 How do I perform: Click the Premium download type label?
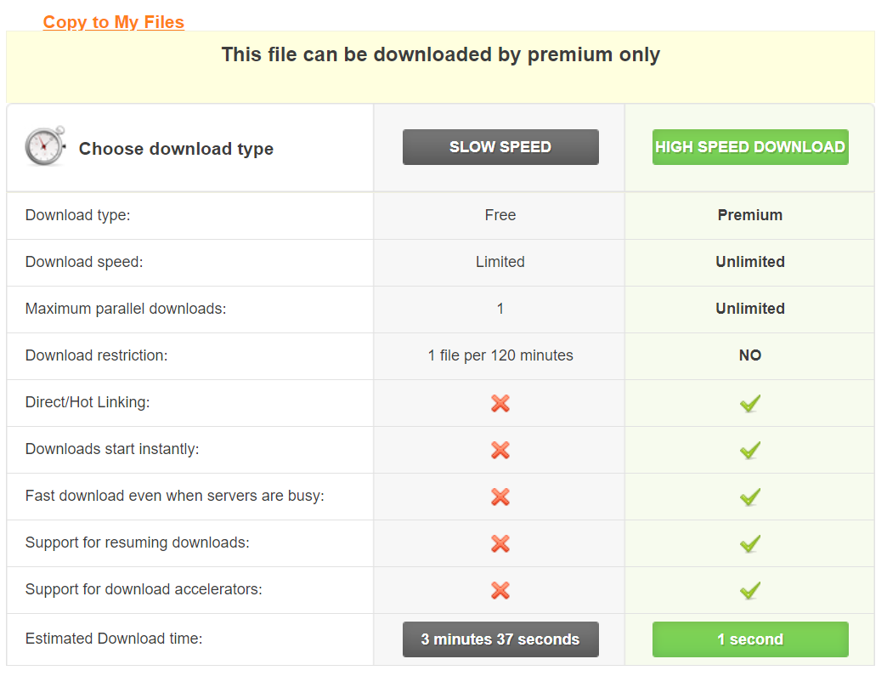coord(750,215)
